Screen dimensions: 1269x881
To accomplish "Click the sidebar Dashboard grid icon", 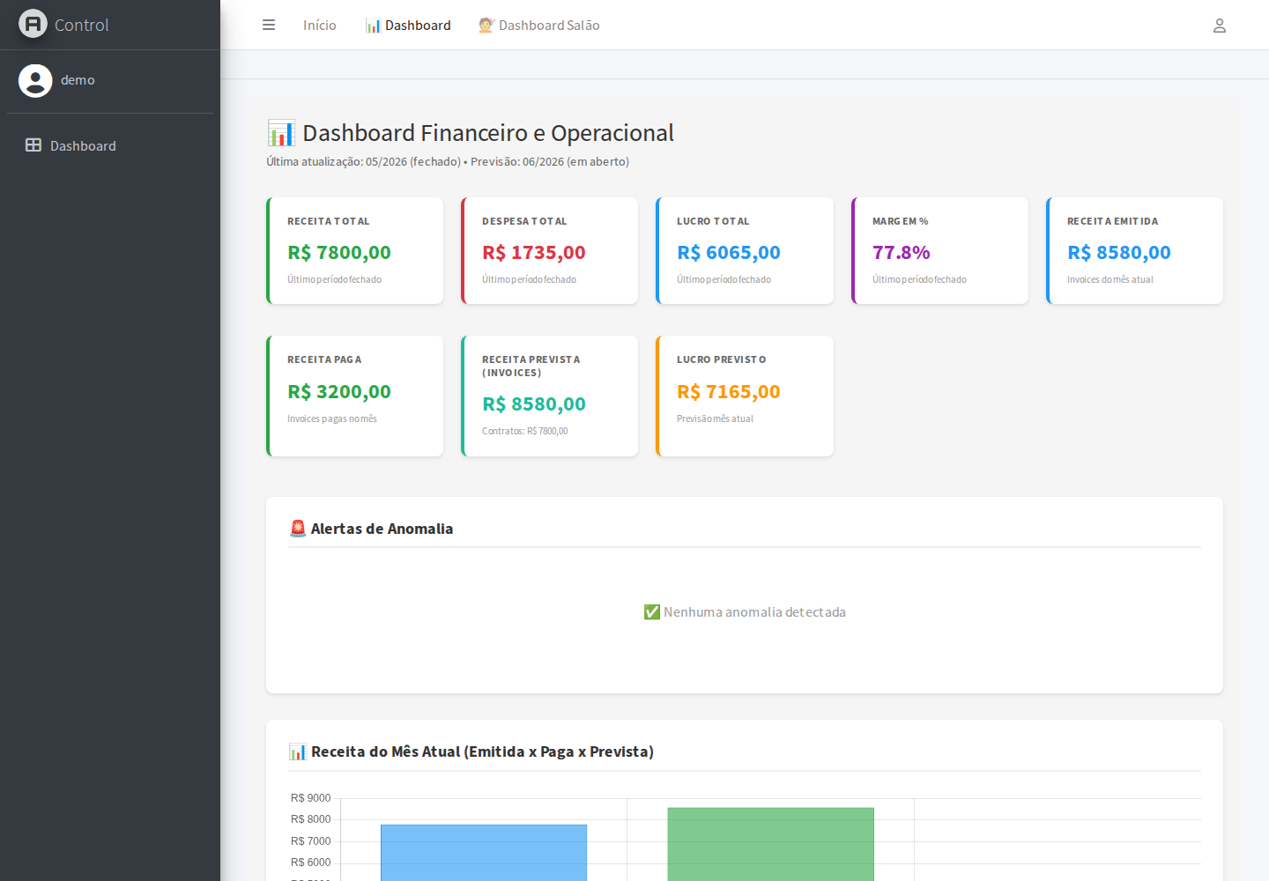I will [33, 145].
